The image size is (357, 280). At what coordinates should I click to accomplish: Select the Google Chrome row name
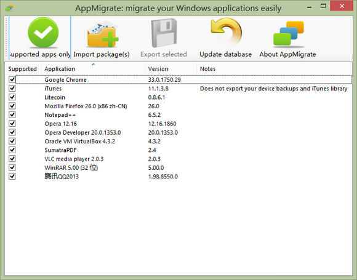click(x=65, y=79)
